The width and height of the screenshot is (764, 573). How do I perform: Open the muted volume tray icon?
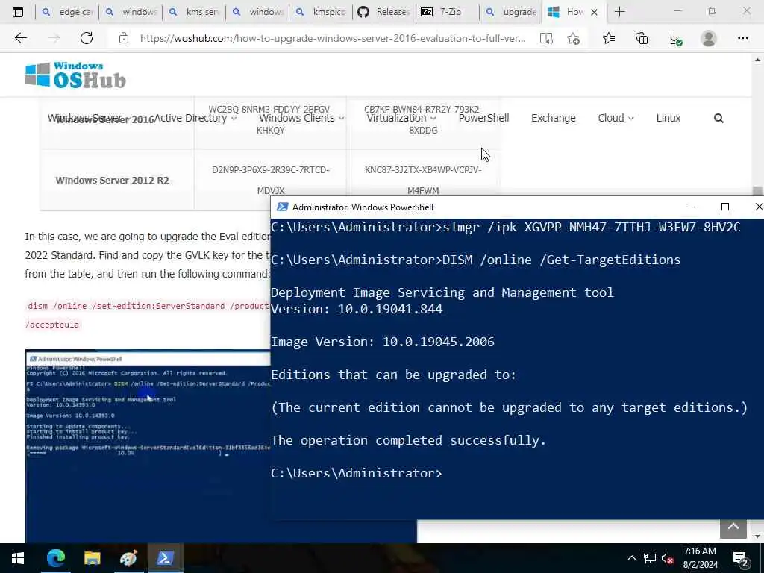(668, 559)
